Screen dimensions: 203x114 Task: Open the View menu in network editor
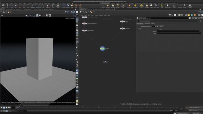click(92, 15)
